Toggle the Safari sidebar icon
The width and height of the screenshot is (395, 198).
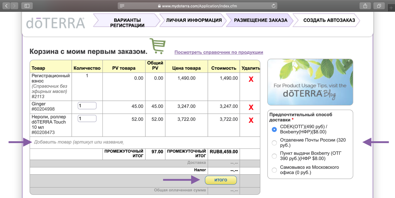coord(27,6)
